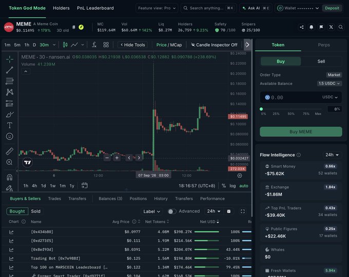Switch the order side to Sell

(321, 62)
